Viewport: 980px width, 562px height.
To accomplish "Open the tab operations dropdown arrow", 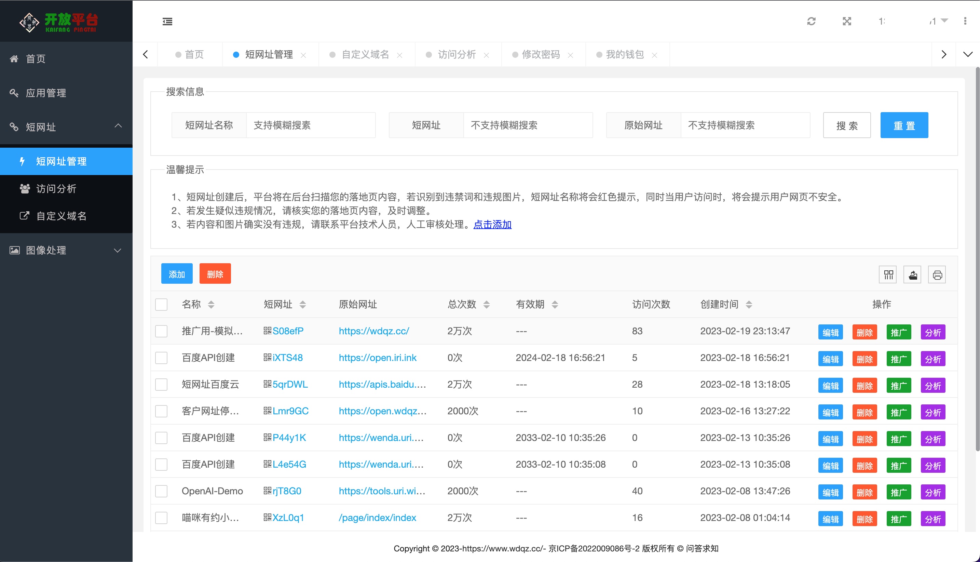I will click(968, 54).
